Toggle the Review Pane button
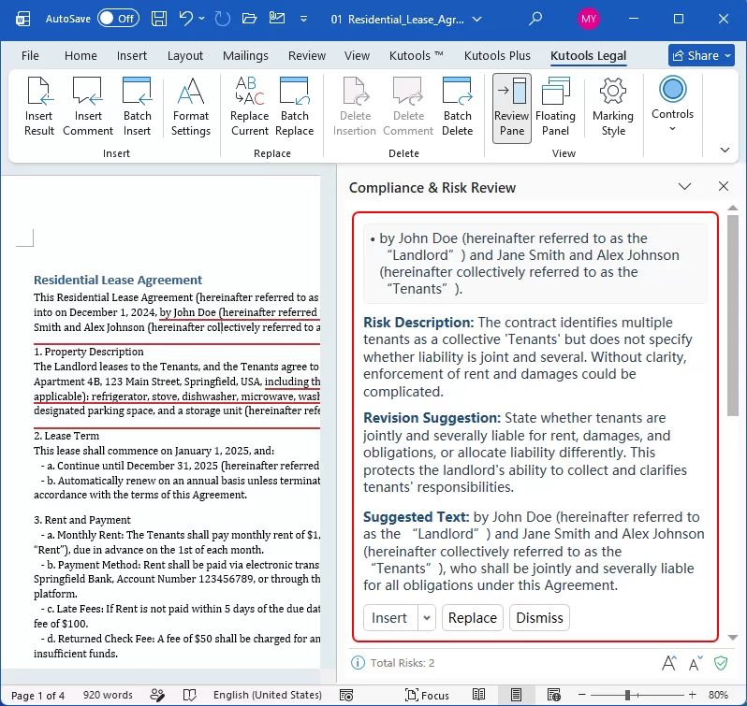The width and height of the screenshot is (747, 706). click(512, 108)
